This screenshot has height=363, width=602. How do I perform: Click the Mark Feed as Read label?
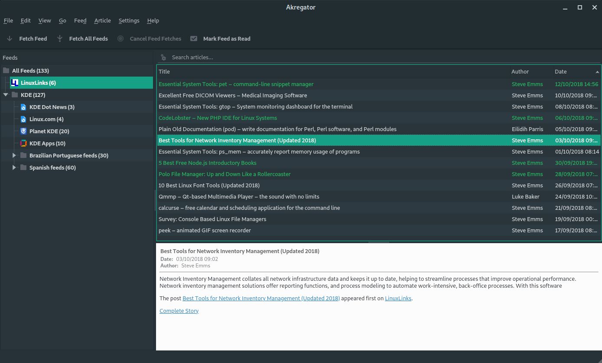227,39
